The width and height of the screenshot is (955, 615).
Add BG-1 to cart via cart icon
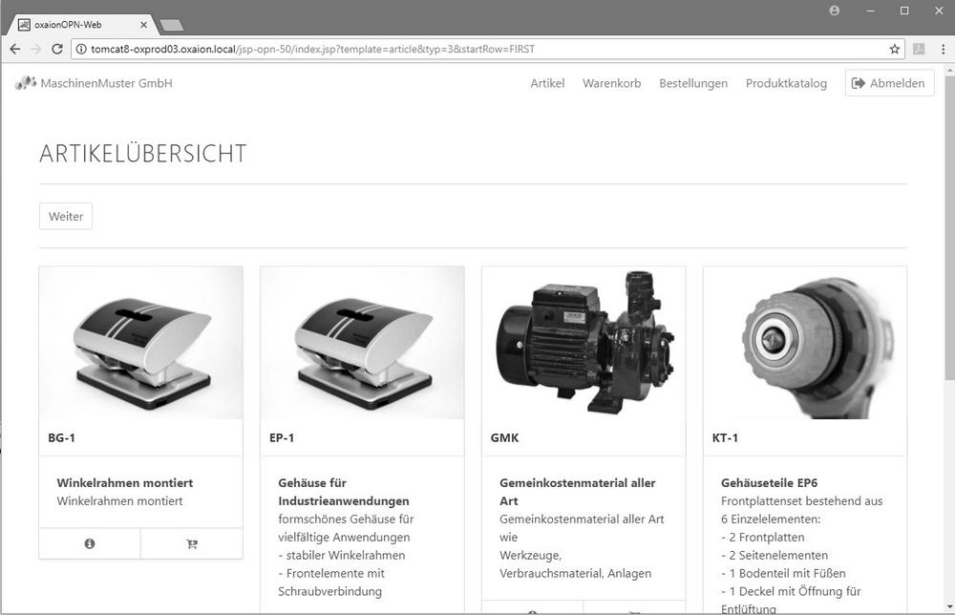(x=191, y=543)
